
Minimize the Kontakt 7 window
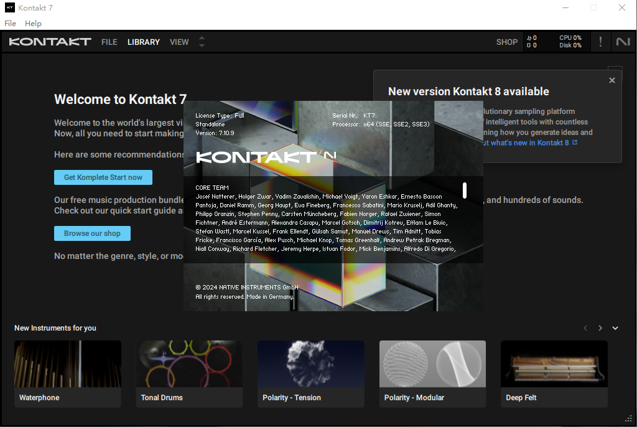point(565,7)
